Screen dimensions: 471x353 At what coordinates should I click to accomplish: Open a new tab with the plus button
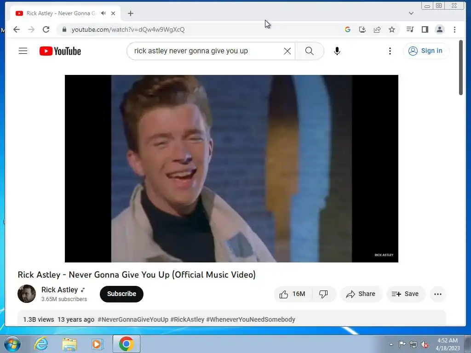130,13
